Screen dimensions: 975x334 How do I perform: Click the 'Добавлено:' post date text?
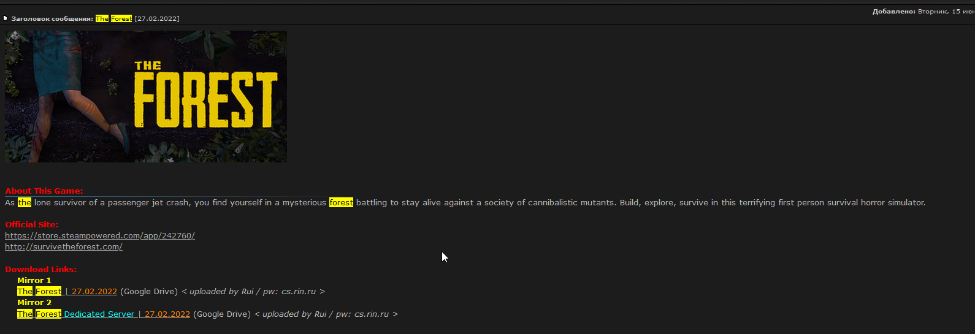point(923,12)
